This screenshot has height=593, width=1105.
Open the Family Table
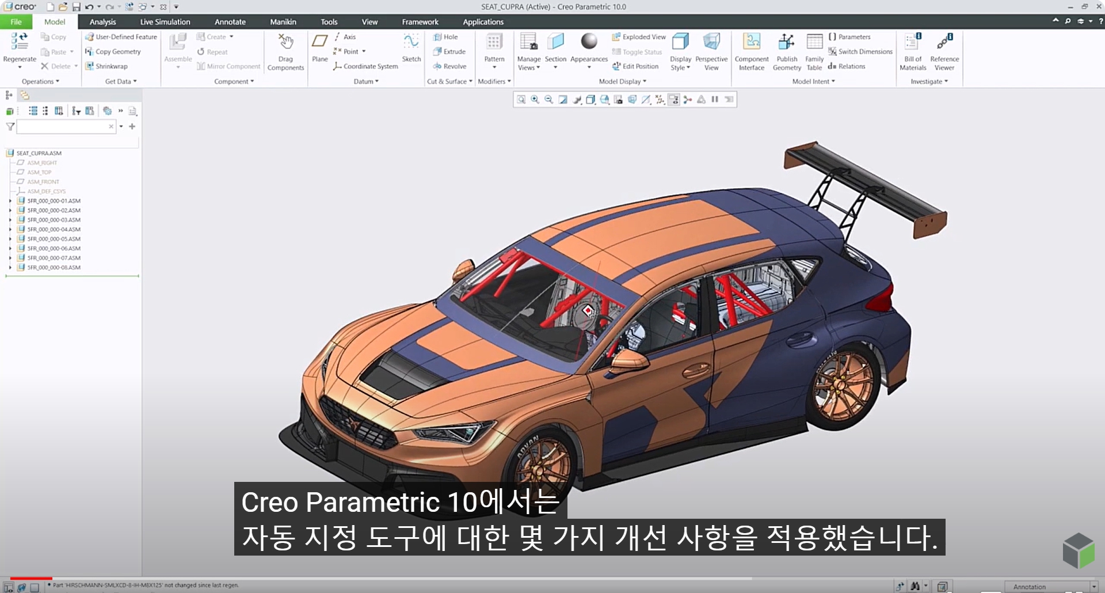pos(814,52)
